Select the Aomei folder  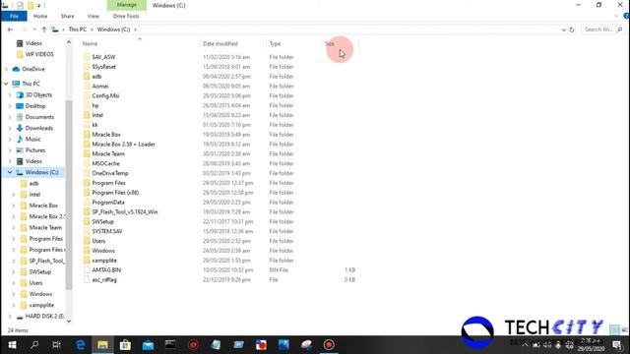pyautogui.click(x=100, y=86)
